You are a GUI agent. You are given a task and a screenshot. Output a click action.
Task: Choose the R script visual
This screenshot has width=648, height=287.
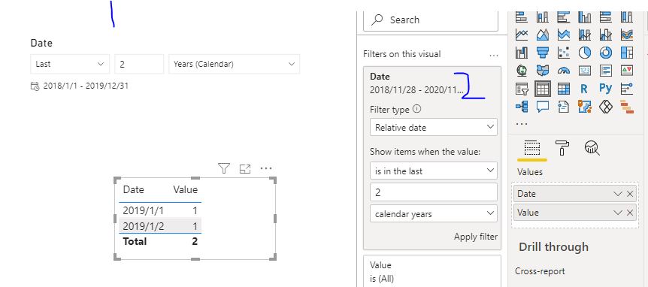(584, 89)
